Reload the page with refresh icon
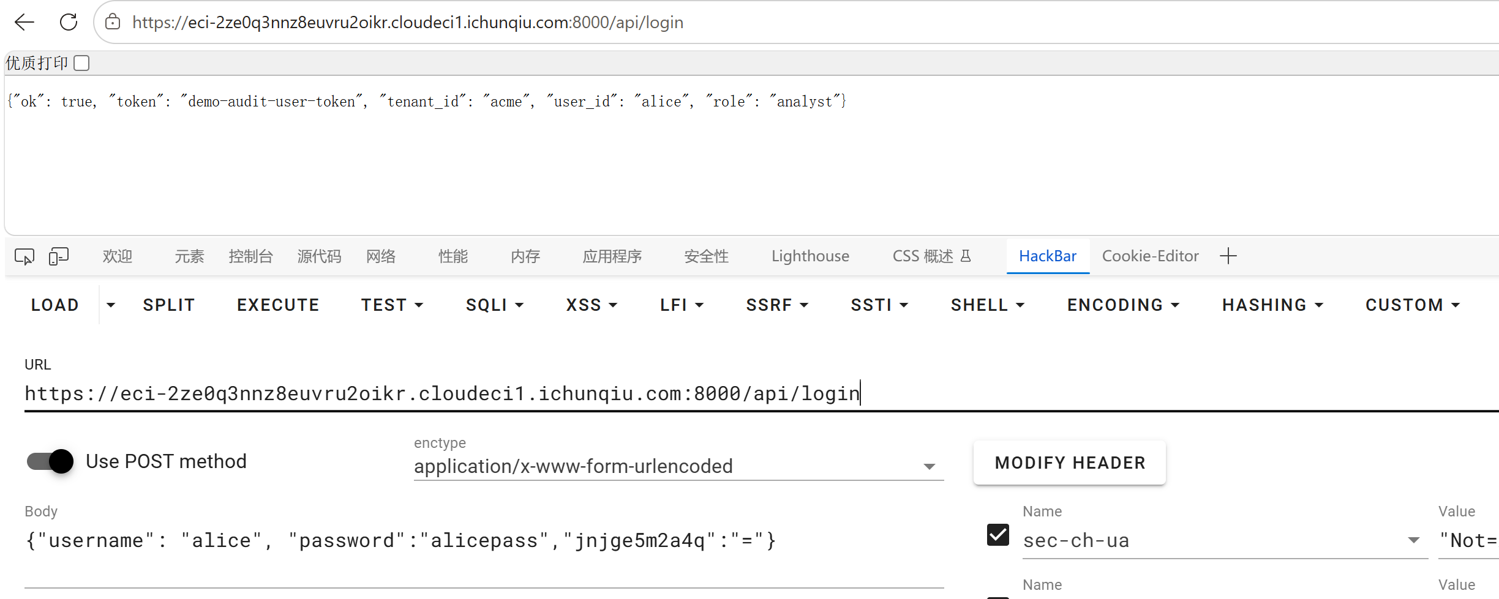 tap(69, 23)
